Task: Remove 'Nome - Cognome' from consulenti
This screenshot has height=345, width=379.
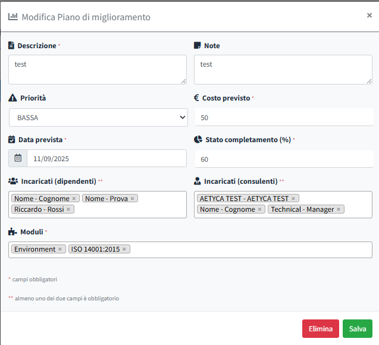Action: 259,209
